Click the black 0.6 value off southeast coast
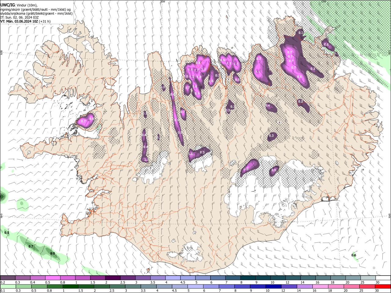Image resolution: width=391 pixels, height=293 pixels. pyautogui.click(x=354, y=255)
